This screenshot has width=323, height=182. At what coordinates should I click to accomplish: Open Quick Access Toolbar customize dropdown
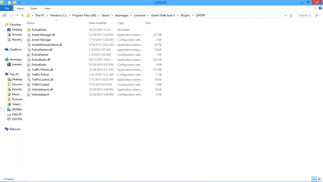click(19, 3)
